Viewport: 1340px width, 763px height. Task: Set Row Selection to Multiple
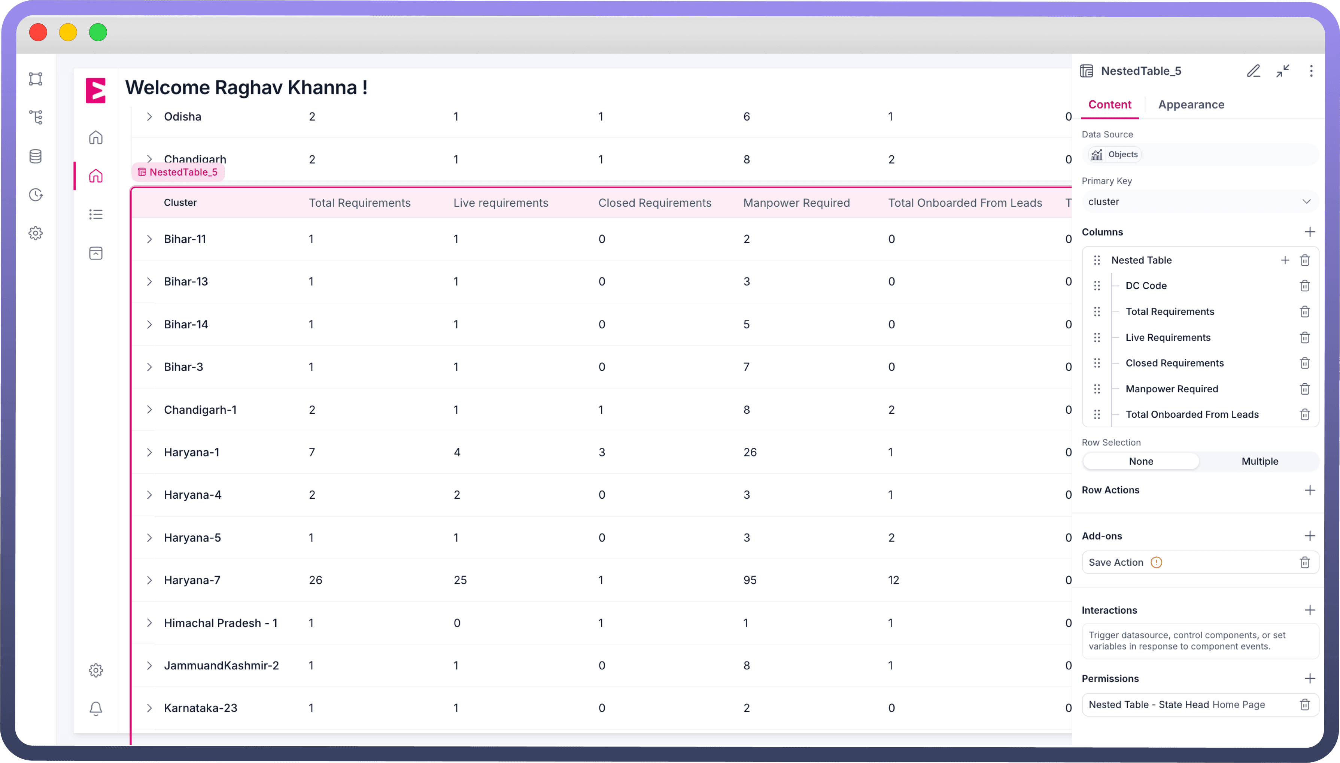coord(1259,461)
